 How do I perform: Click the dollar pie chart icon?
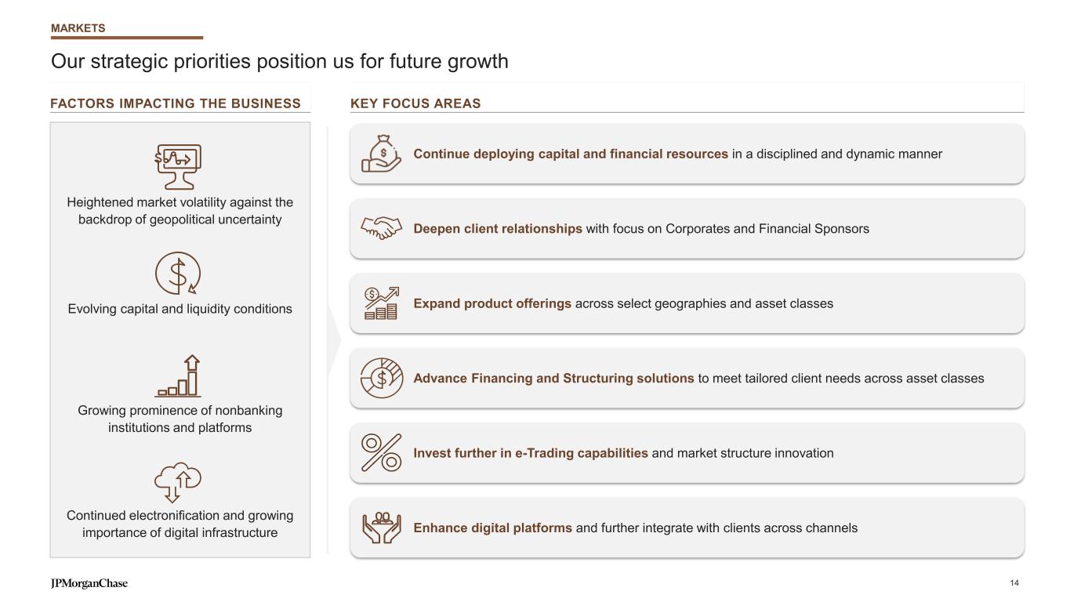381,378
